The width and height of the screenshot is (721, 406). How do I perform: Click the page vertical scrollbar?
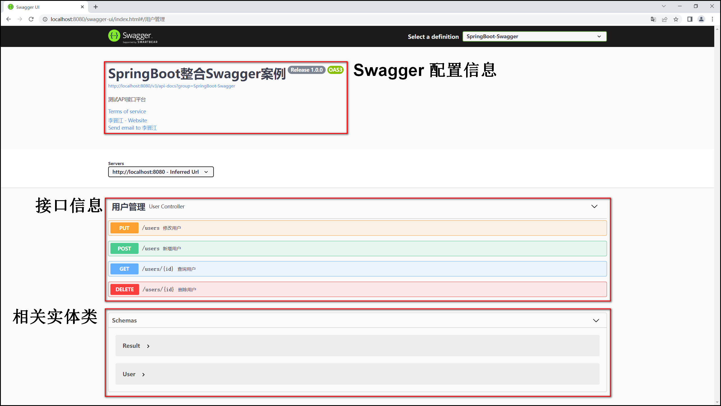(x=718, y=216)
